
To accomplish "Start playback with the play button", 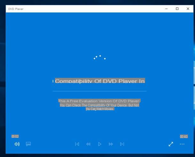I will (x=100, y=144).
